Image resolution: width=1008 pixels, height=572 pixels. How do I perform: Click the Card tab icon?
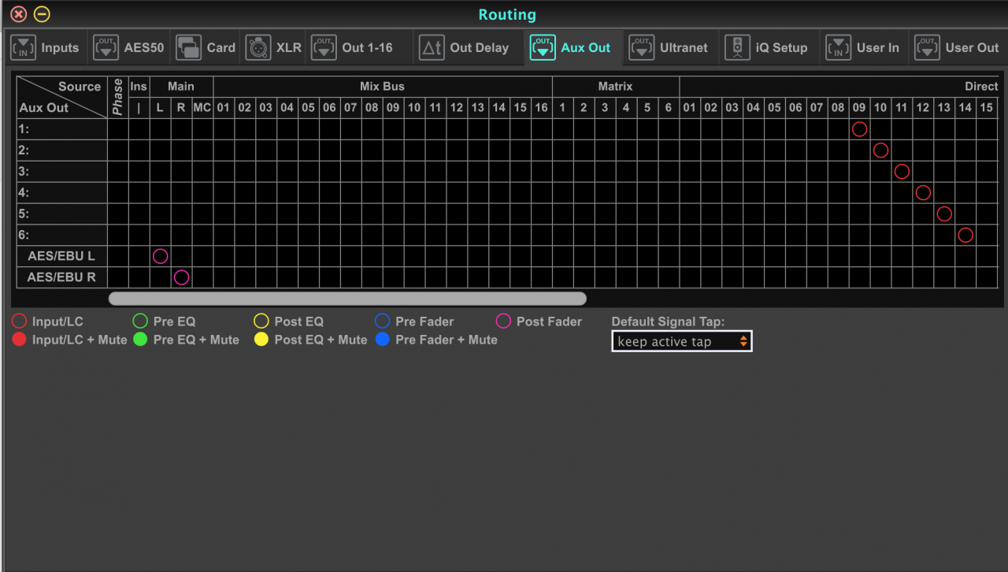pos(188,47)
